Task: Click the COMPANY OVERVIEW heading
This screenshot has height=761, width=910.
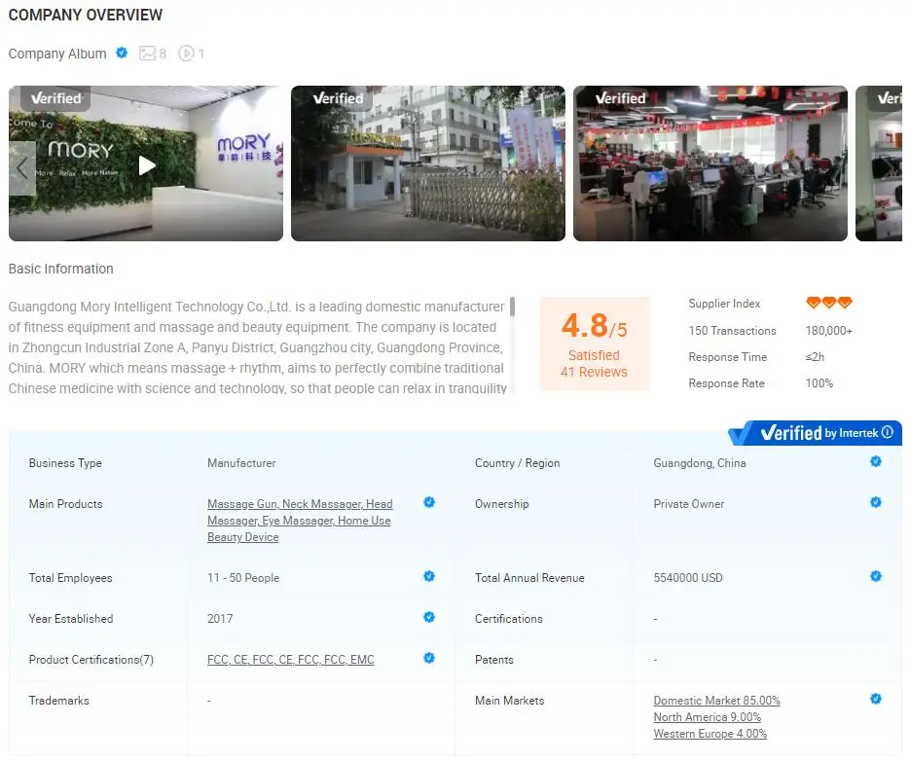Action: (x=86, y=15)
